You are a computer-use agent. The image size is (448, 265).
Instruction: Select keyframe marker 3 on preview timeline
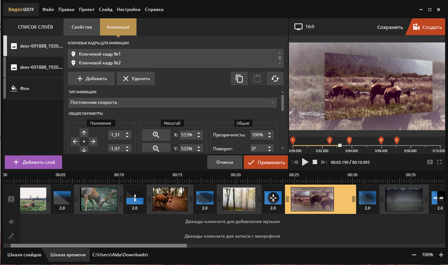349,140
